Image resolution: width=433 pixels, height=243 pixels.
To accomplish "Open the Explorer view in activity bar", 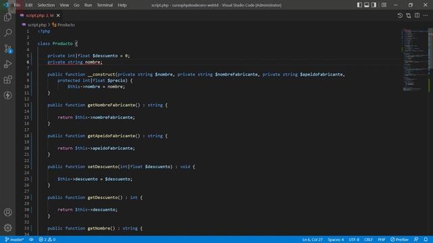I will 7,18.
